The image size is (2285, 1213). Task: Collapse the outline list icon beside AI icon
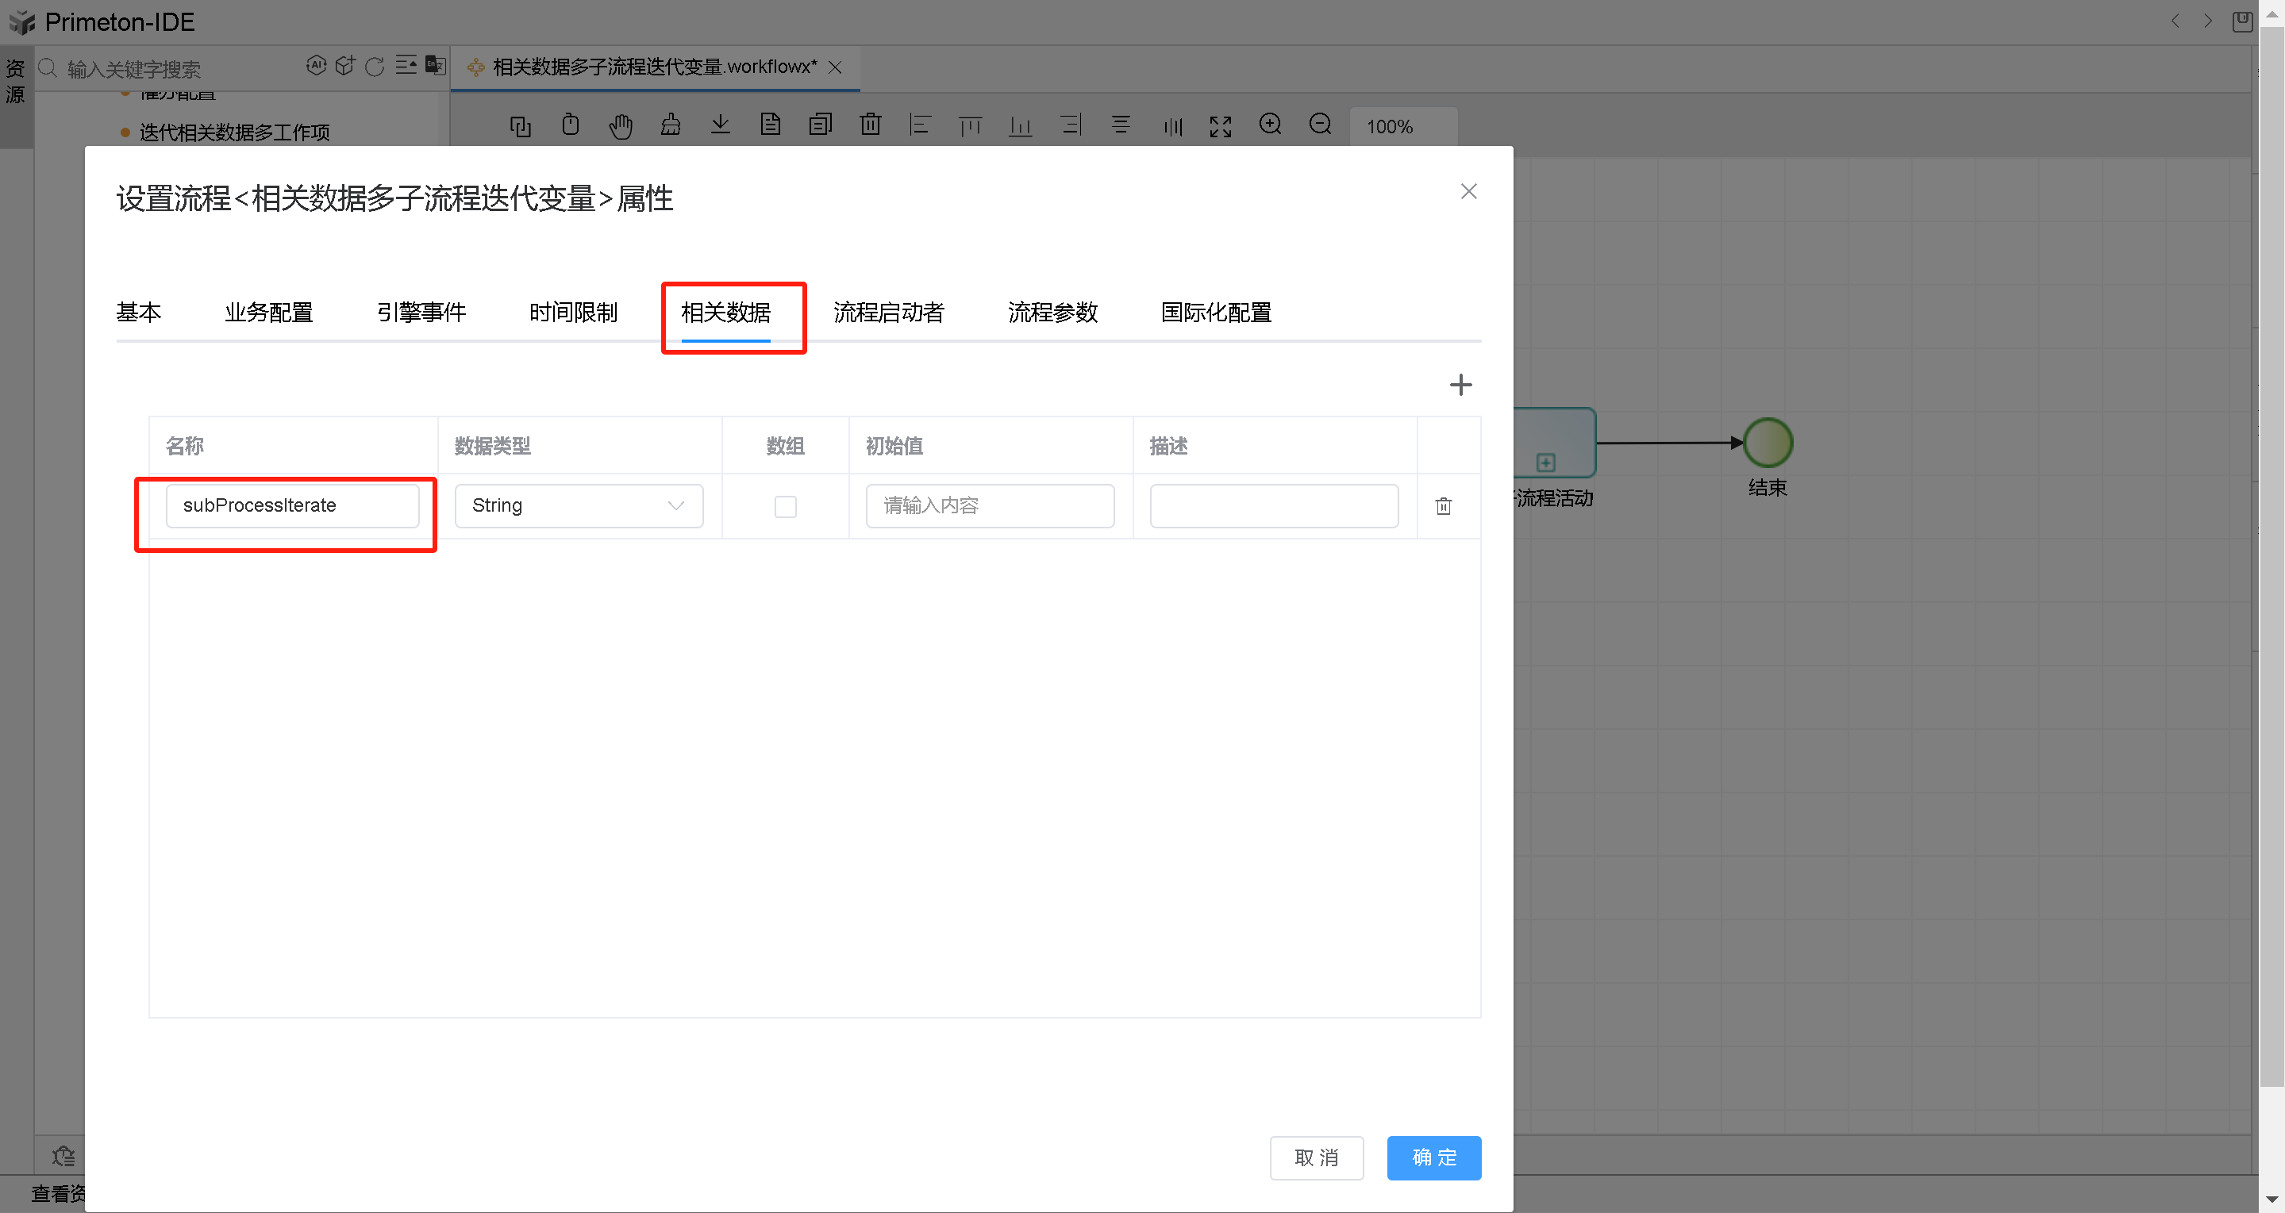tap(406, 65)
